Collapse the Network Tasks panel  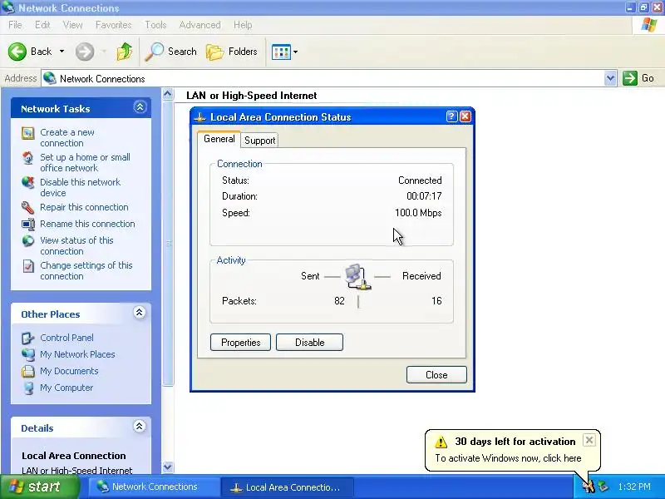tap(140, 107)
